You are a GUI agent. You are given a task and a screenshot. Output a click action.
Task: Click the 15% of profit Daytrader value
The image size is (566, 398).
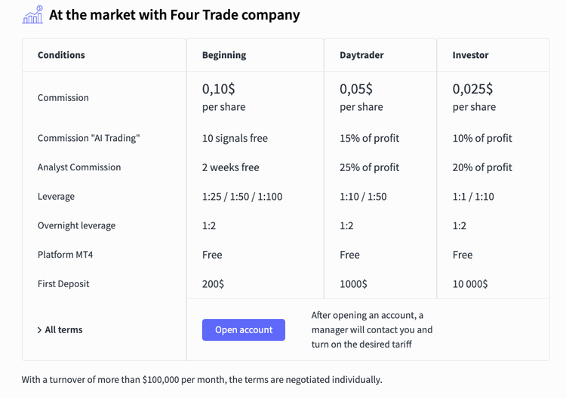[370, 138]
